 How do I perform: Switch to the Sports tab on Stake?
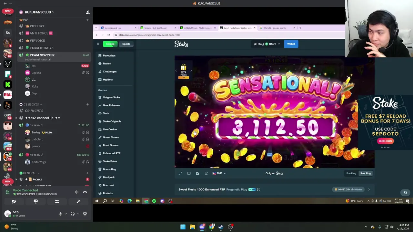click(x=126, y=44)
